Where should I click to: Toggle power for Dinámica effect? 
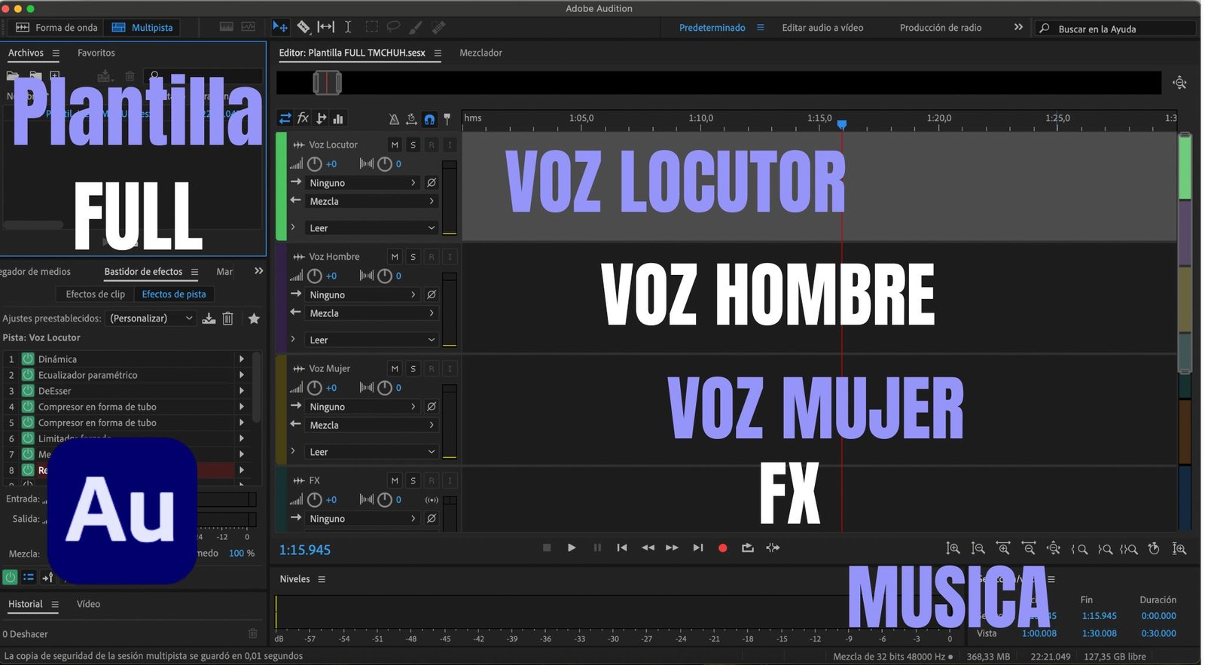[28, 359]
